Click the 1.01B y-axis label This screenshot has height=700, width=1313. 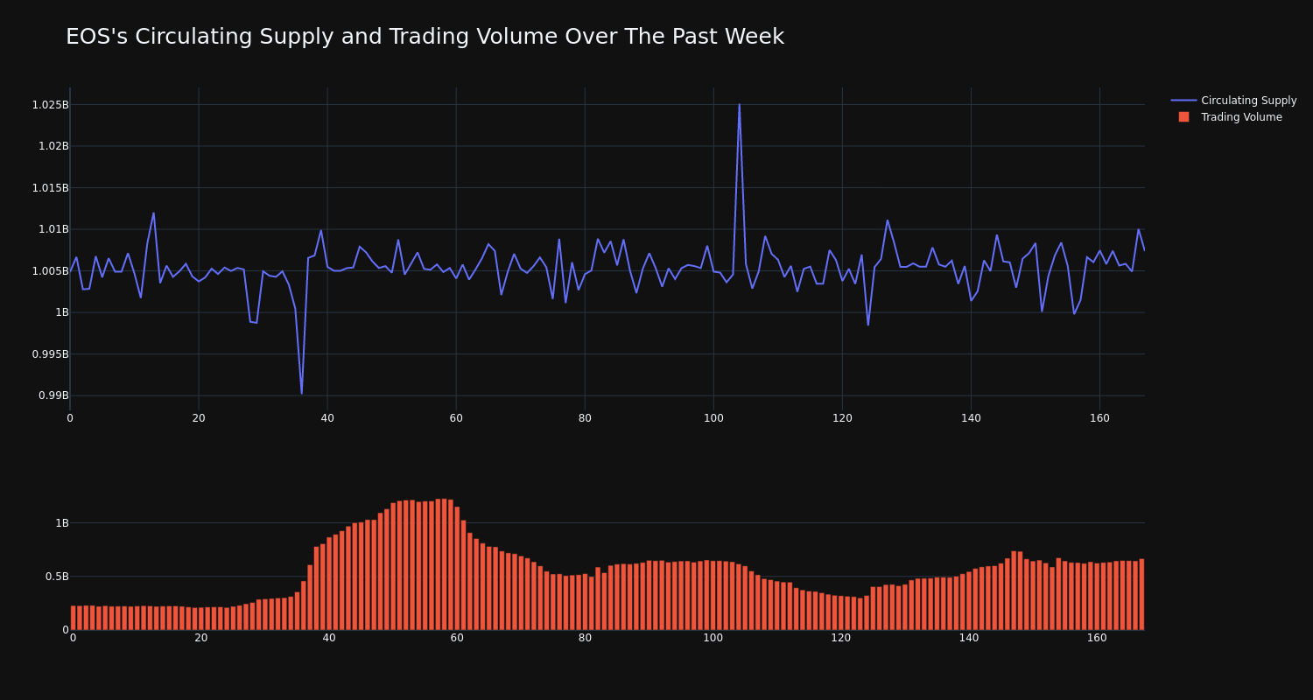(53, 229)
